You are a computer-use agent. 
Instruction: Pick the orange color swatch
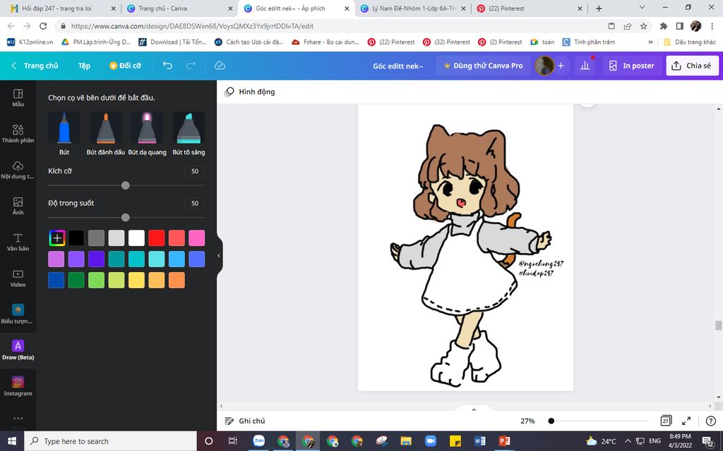[177, 280]
